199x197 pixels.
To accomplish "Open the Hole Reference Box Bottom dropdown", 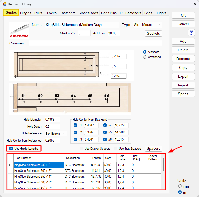I will 64,134.
